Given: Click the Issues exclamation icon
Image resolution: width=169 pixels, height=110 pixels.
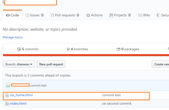Looking at the screenshot, I should [27, 15].
